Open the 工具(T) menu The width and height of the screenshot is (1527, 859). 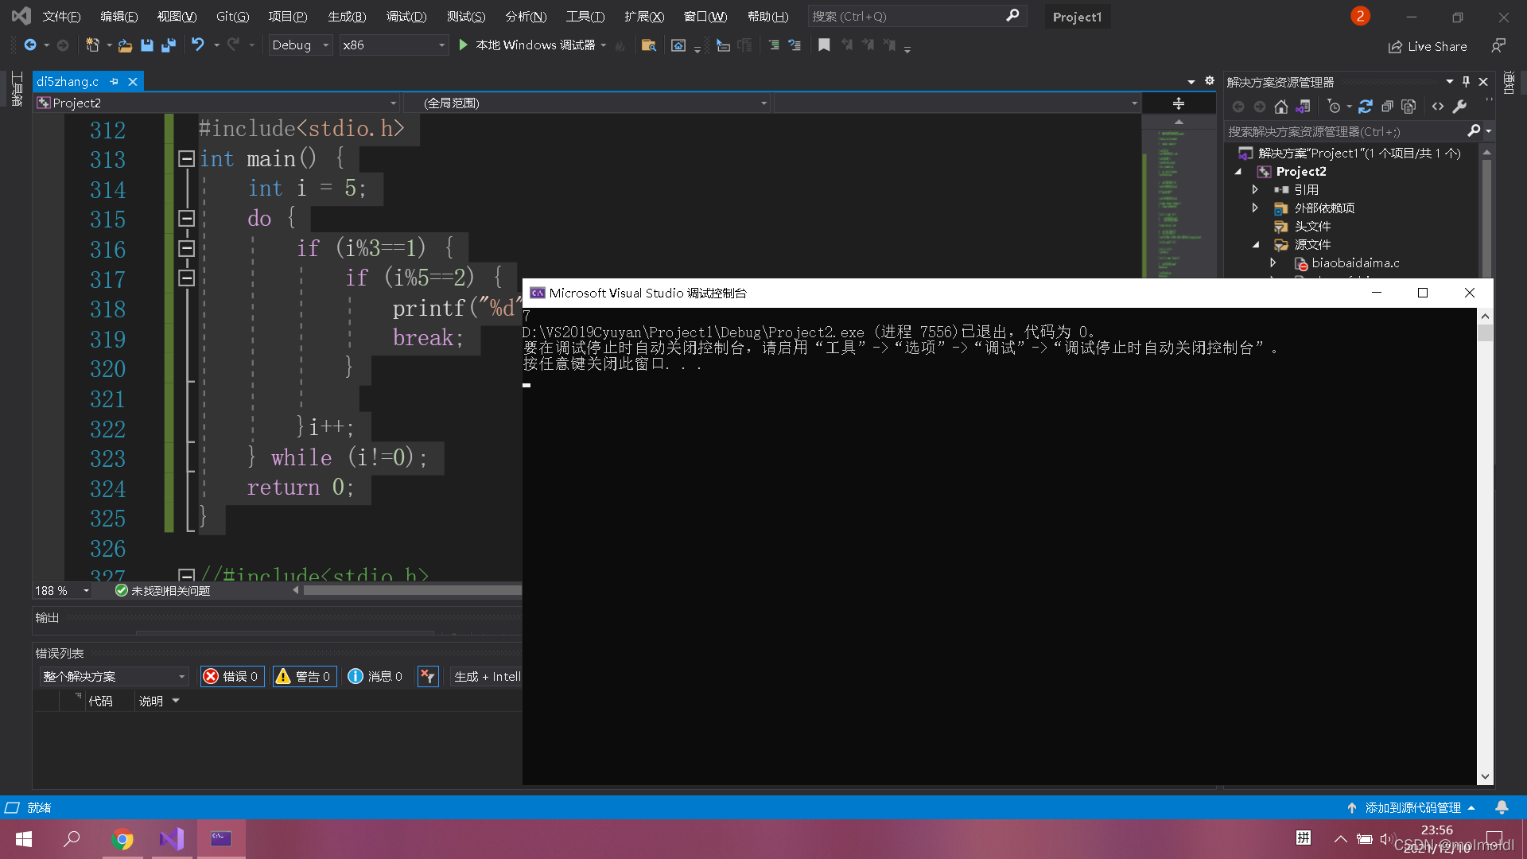click(585, 16)
